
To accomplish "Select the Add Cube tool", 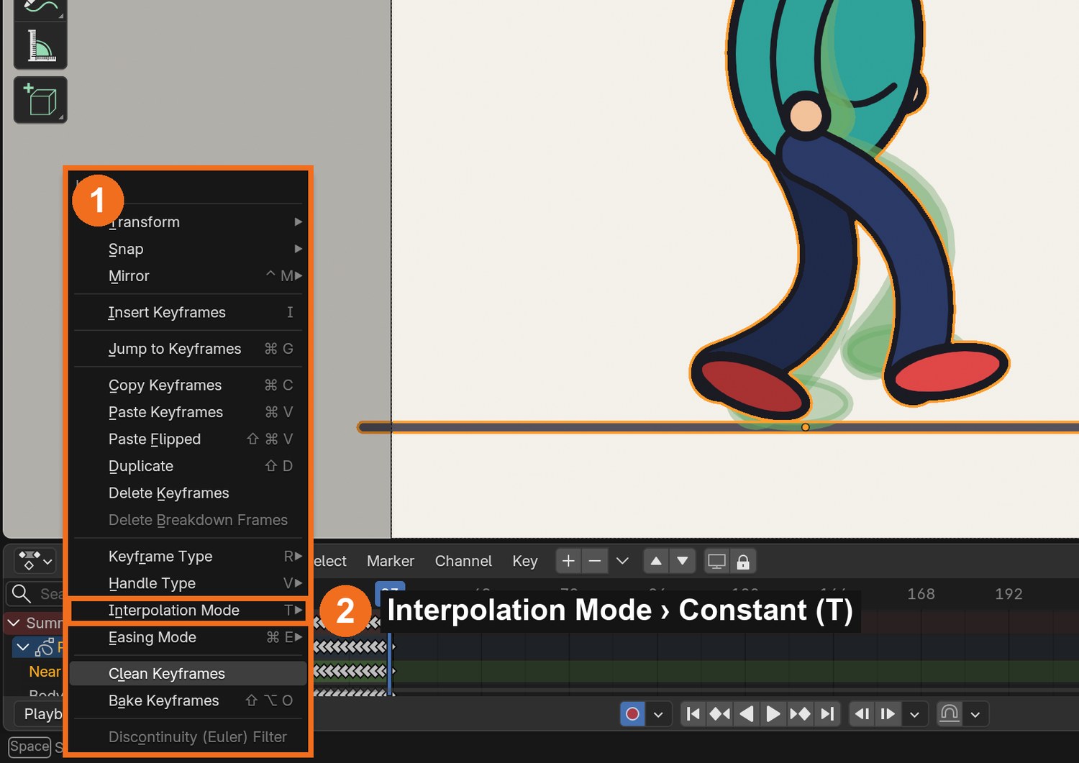I will [40, 100].
